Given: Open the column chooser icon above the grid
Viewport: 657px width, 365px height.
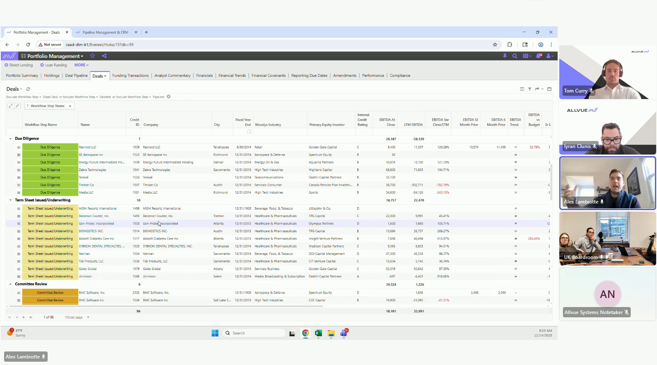Looking at the screenshot, I should click(522, 89).
